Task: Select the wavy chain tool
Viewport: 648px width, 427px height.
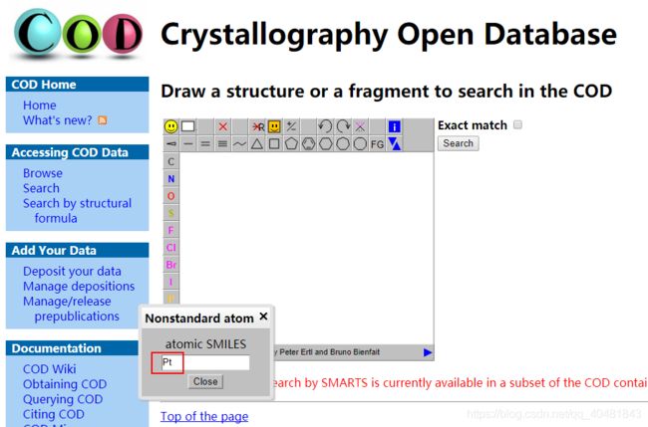Action: [x=239, y=144]
